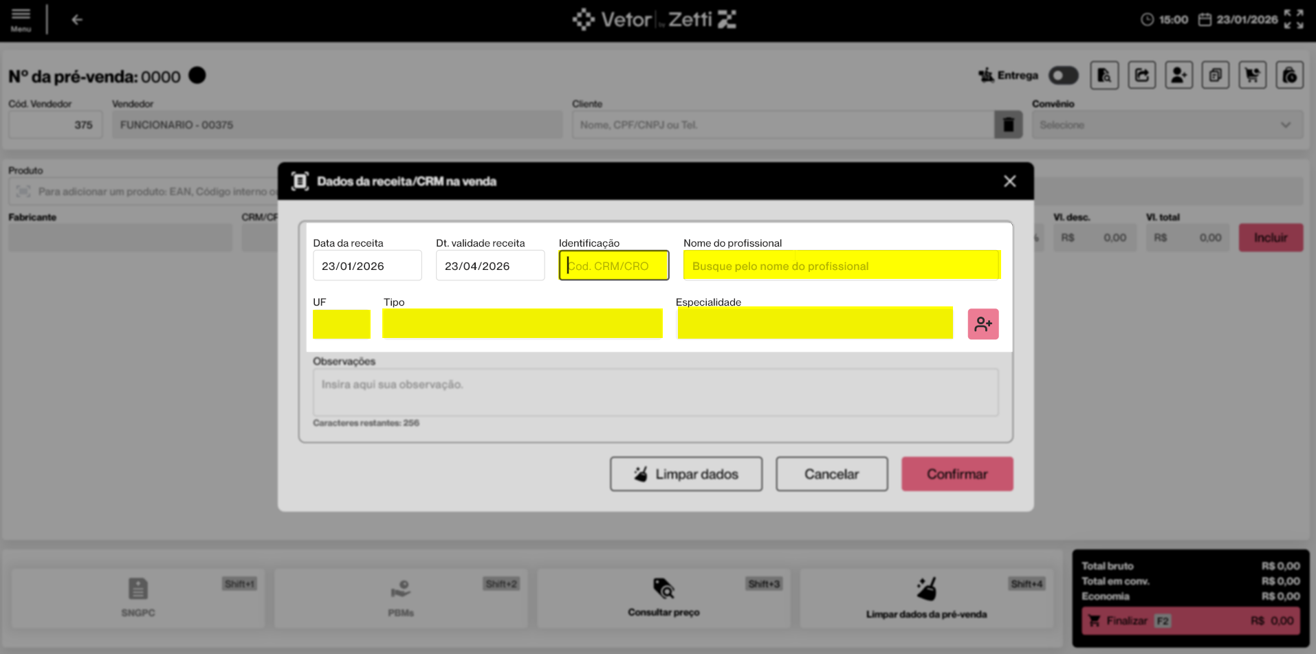1316x654 pixels.
Task: Click the Limpar dados button
Action: (686, 474)
